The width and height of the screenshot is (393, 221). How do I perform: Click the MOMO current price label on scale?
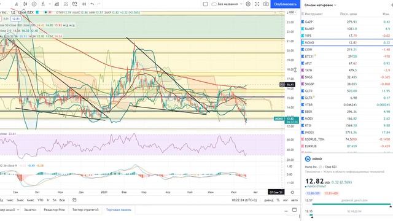click(x=287, y=120)
